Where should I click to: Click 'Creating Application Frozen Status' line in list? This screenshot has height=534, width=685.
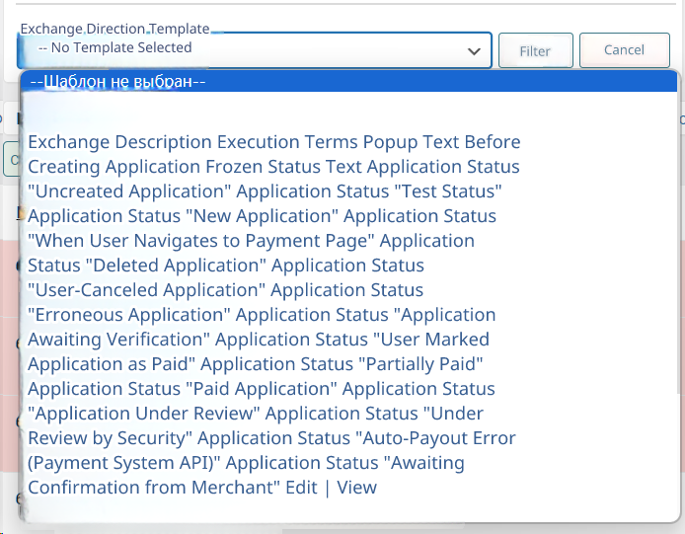(x=175, y=167)
